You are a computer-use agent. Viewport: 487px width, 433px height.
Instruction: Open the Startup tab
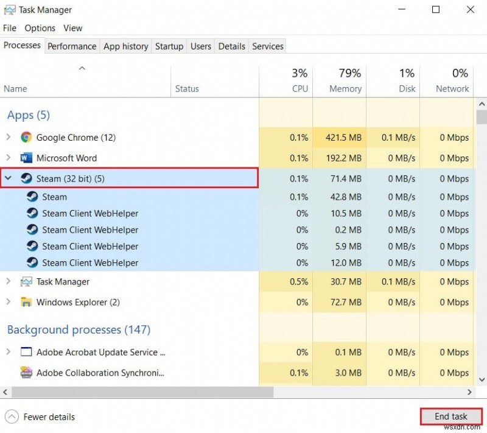click(x=169, y=46)
